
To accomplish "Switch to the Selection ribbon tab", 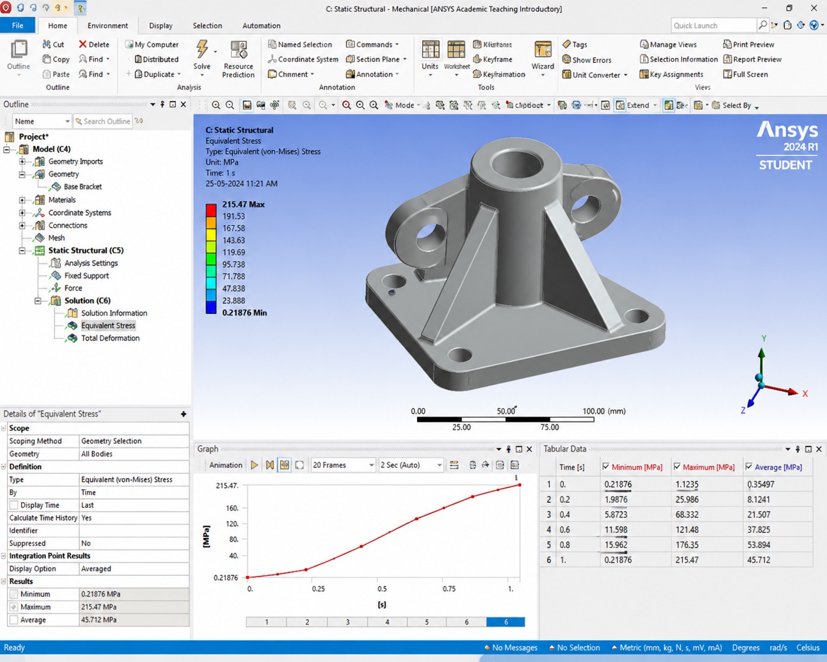I will tap(207, 25).
